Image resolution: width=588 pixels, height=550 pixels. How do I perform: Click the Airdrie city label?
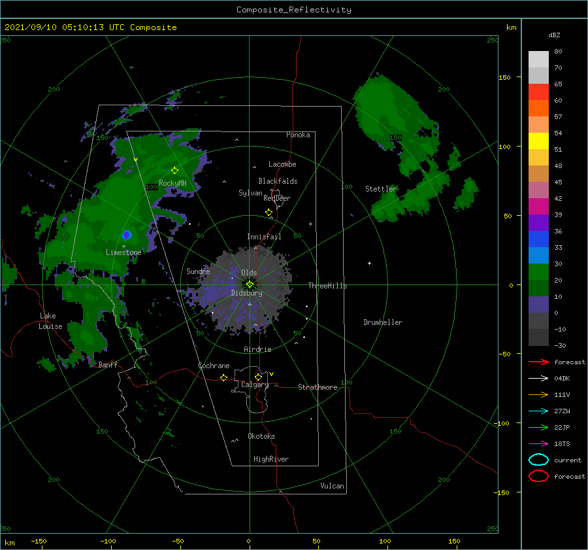[257, 349]
